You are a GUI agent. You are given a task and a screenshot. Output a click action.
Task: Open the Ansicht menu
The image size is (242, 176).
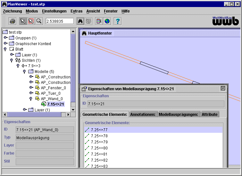coord(93,11)
